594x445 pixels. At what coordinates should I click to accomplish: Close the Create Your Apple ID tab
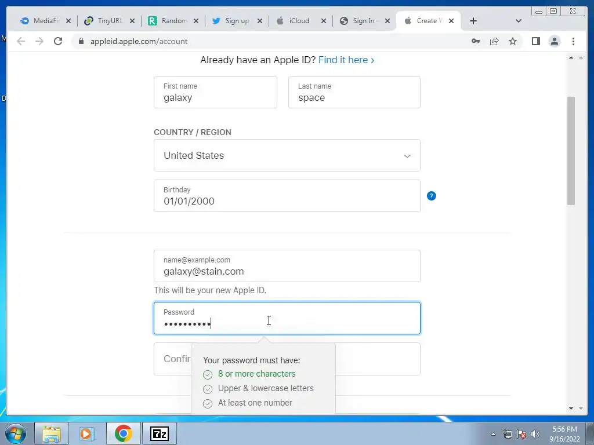pos(451,21)
